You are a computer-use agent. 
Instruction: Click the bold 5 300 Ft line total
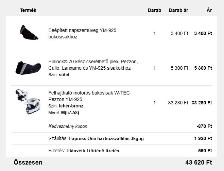click(x=203, y=68)
